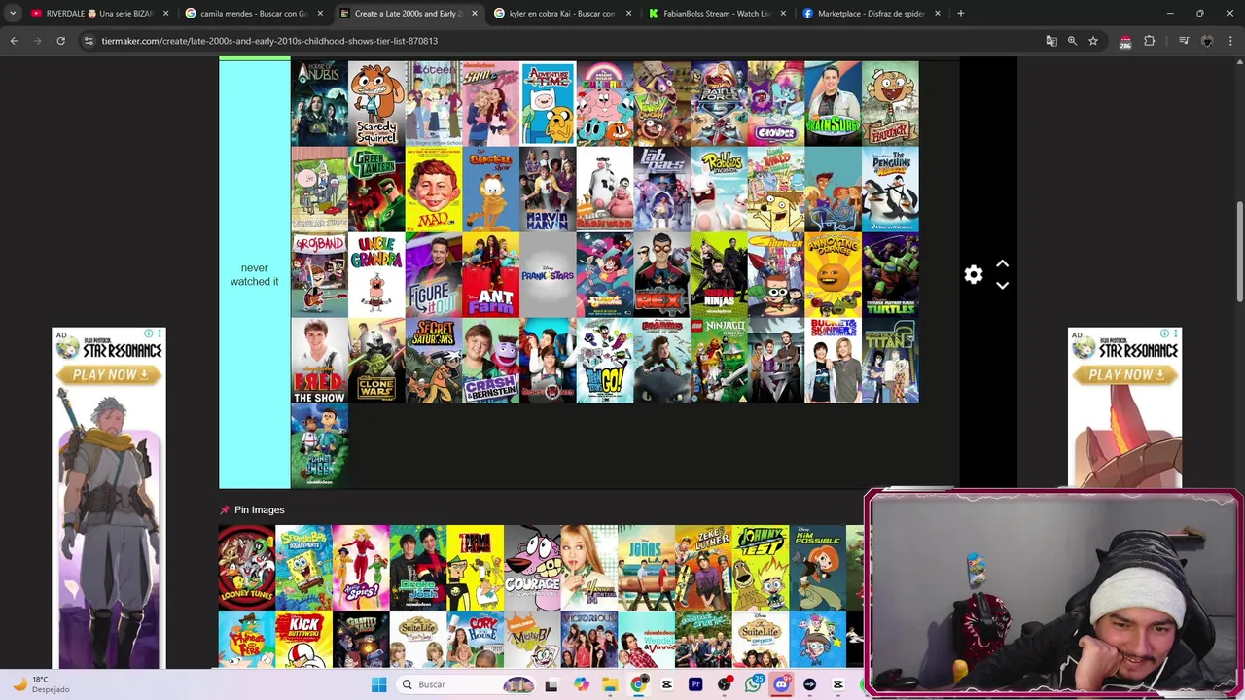Switch to FabianBolss Stream tab
Viewport: 1245px width, 700px height.
(x=716, y=14)
